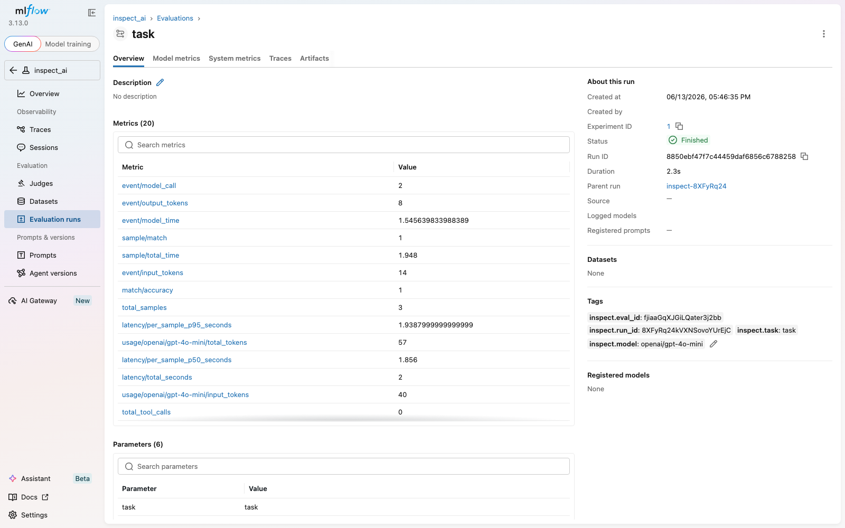Open the usage/openai/gpt-4o-mini/total_tokens metric
Screen dimensions: 845x528
(x=184, y=342)
